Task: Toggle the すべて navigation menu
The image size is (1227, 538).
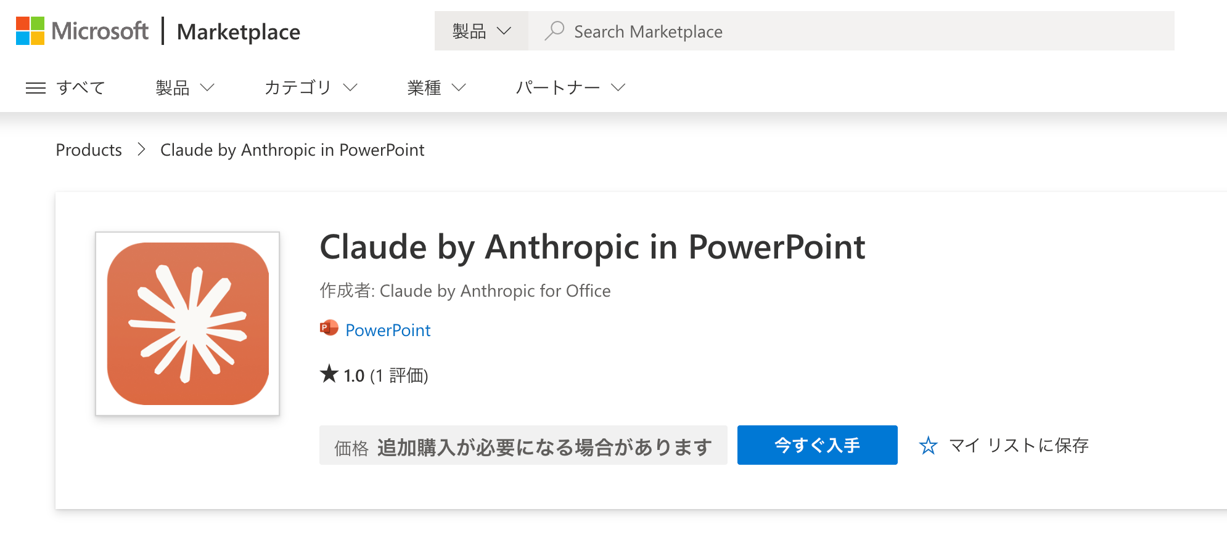Action: (81, 87)
